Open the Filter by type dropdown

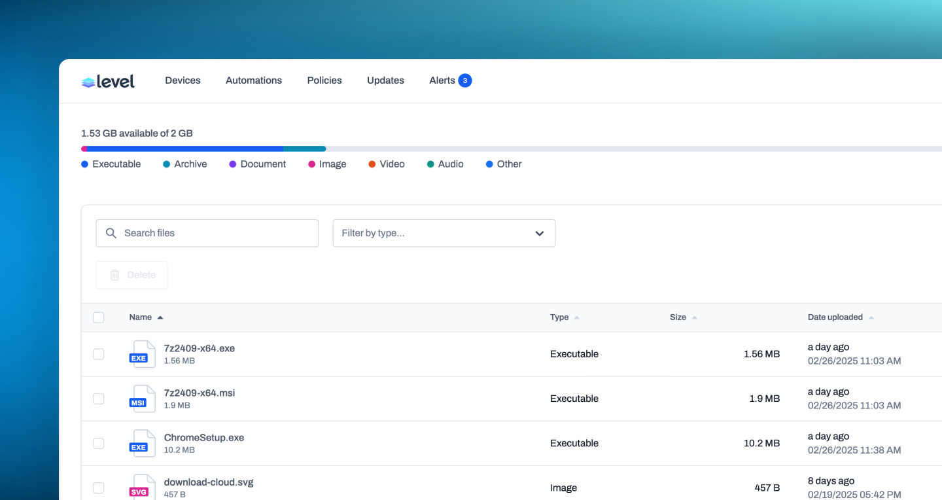[444, 233]
